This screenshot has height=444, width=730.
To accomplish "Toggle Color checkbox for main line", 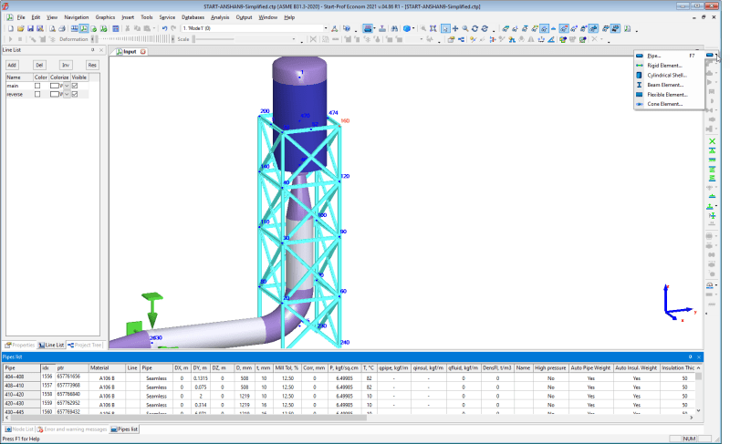I will pos(37,86).
